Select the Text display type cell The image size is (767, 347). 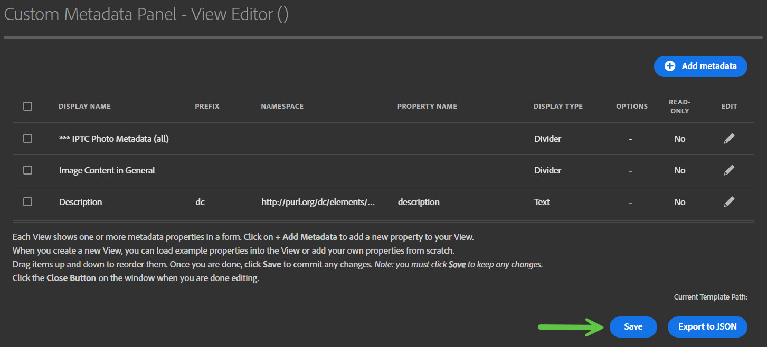point(542,202)
